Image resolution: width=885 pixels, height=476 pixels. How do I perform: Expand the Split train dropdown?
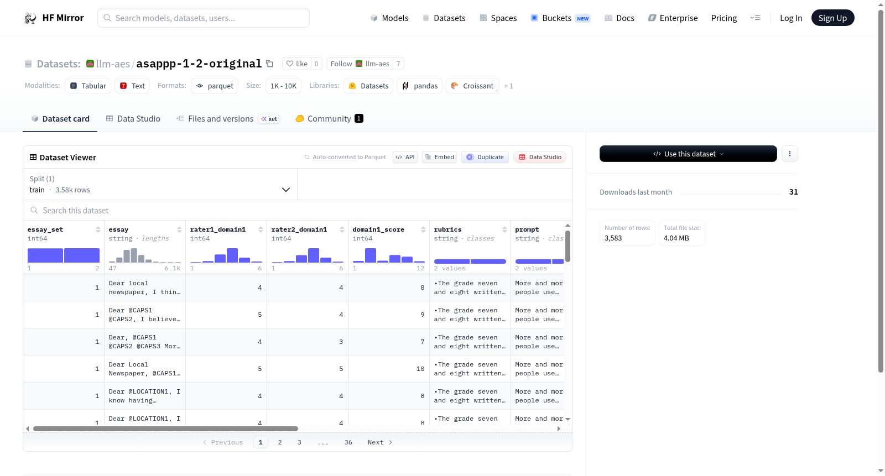click(160, 184)
